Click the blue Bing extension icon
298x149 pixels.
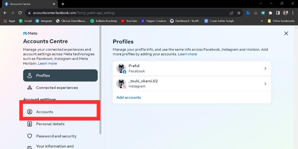[248, 13]
